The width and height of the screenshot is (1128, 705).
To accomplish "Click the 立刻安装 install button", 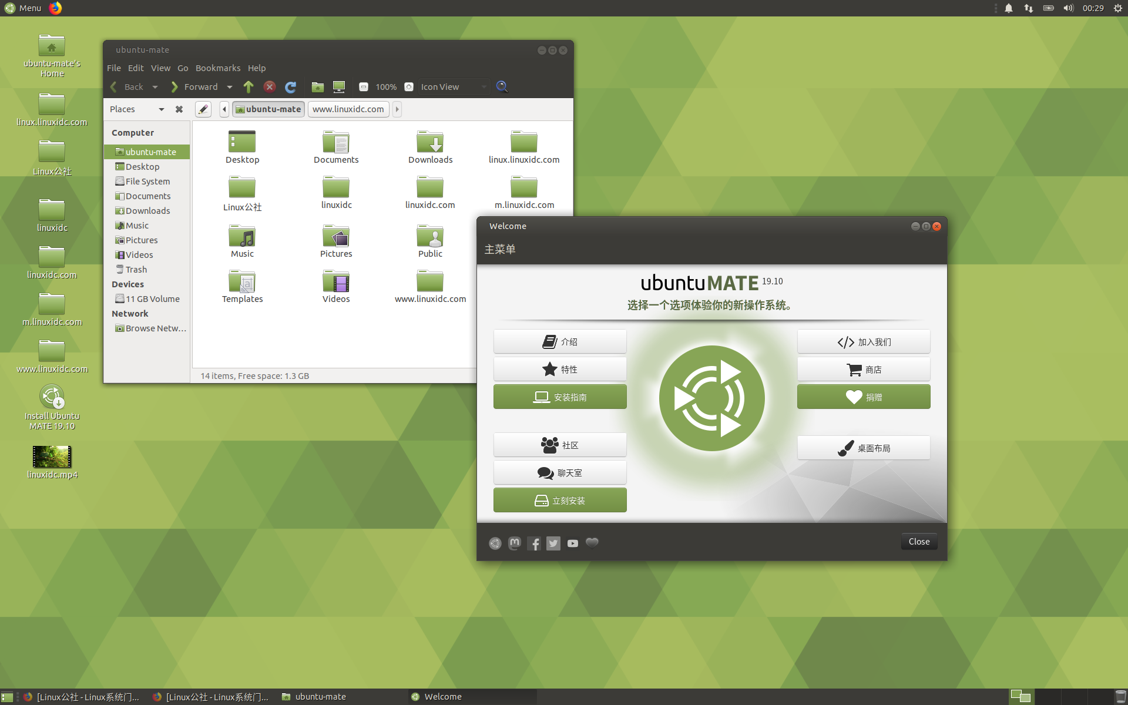I will pos(560,500).
